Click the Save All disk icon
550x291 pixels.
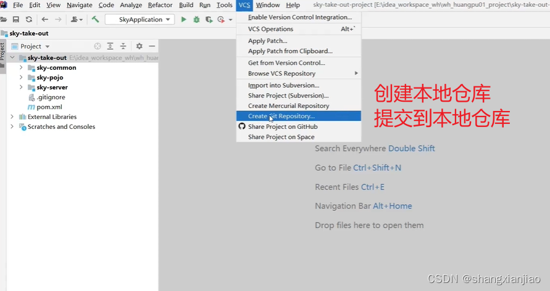(16, 19)
